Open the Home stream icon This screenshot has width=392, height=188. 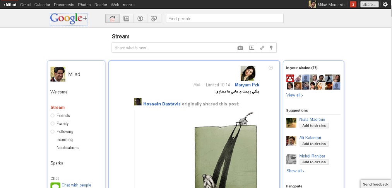pyautogui.click(x=113, y=19)
